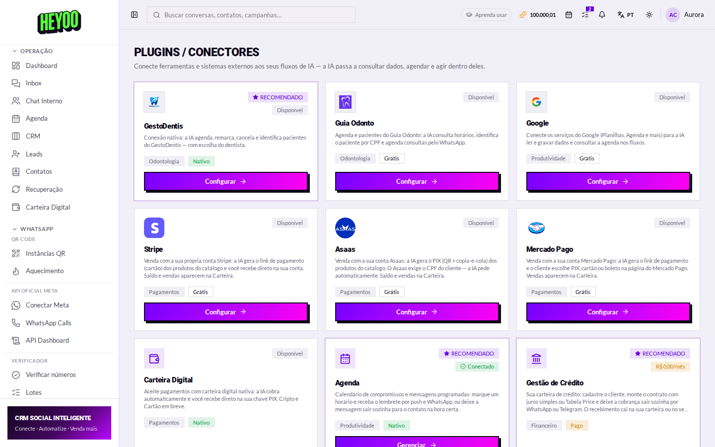This screenshot has width=715, height=447.
Task: Open the calendar icon in top bar
Action: pyautogui.click(x=569, y=15)
